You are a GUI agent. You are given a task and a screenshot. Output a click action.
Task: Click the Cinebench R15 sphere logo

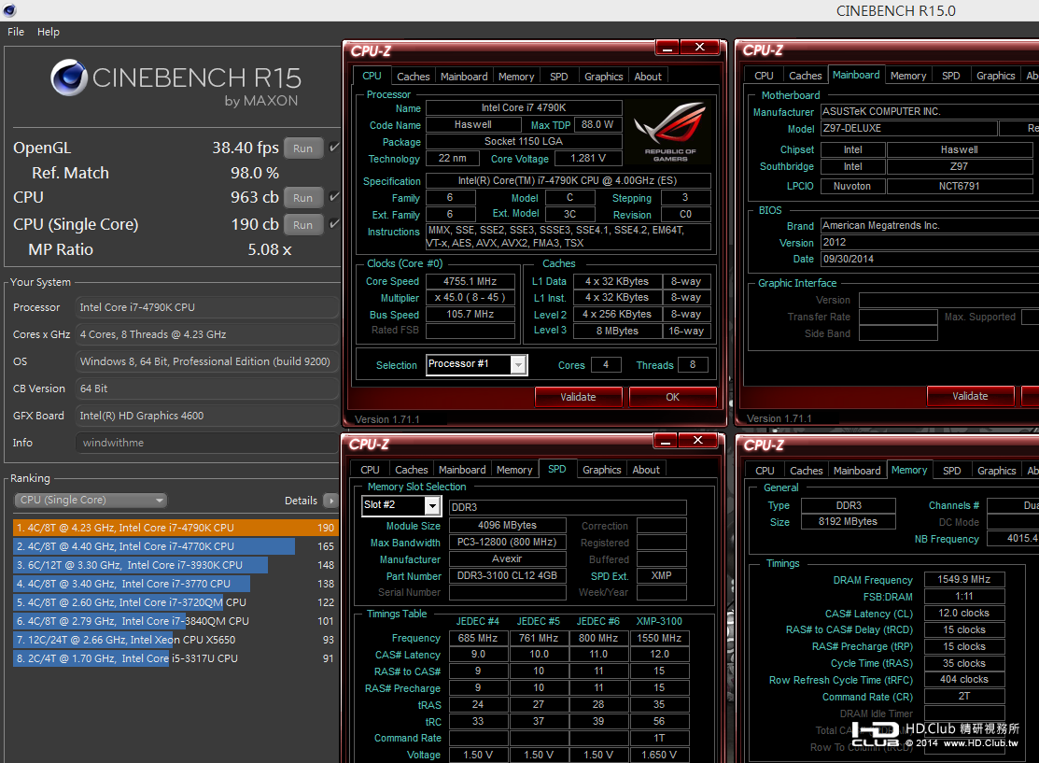pyautogui.click(x=70, y=78)
